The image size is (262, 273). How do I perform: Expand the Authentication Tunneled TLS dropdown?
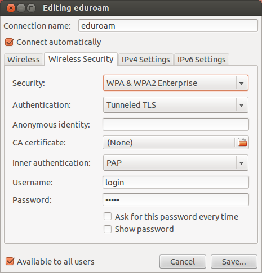pos(176,105)
